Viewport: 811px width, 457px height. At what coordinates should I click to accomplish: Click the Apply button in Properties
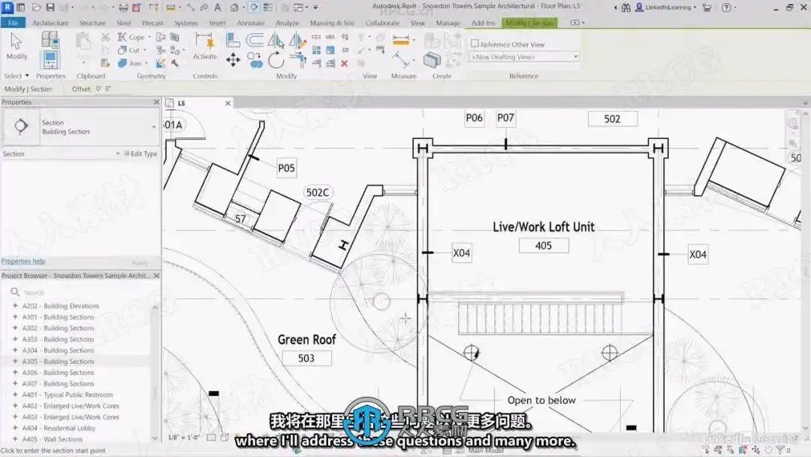(x=140, y=263)
